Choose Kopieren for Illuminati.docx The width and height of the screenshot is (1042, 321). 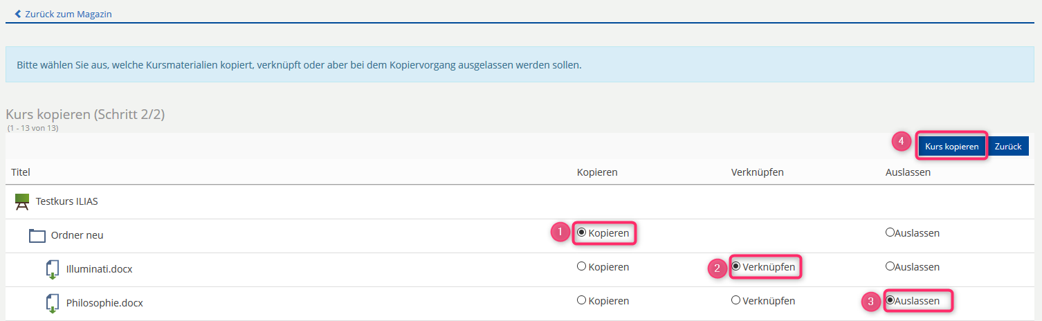[582, 266]
